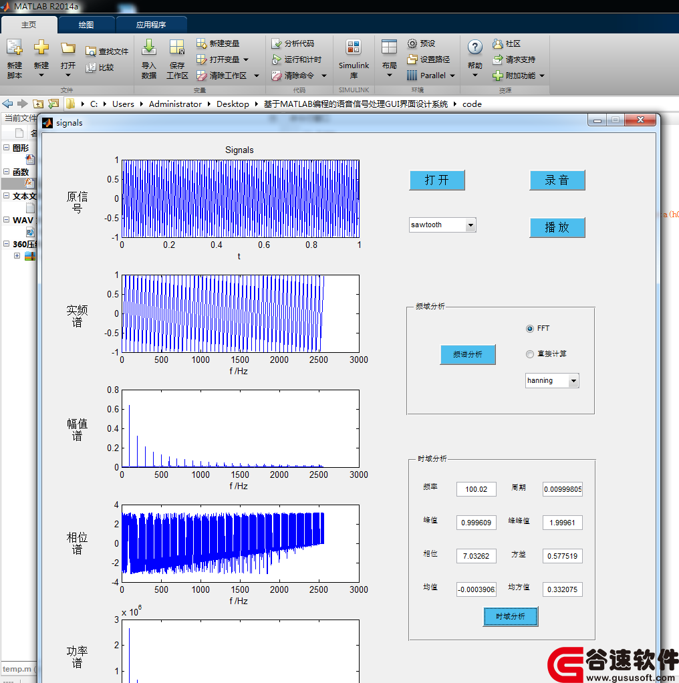
Task: Click Desktop in the address path
Action: click(233, 104)
